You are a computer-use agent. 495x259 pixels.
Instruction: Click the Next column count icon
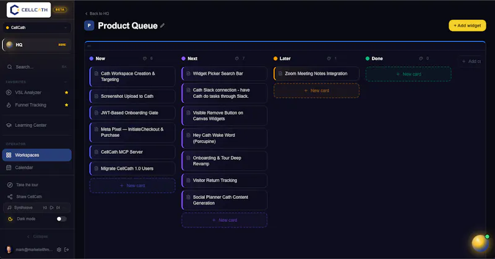click(x=237, y=58)
